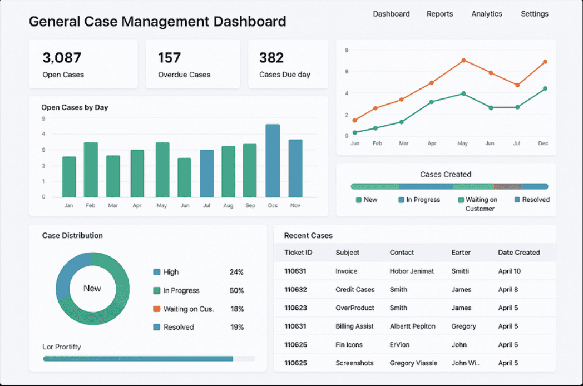Open Settings in top navigation
This screenshot has height=386, width=583.
click(x=534, y=14)
